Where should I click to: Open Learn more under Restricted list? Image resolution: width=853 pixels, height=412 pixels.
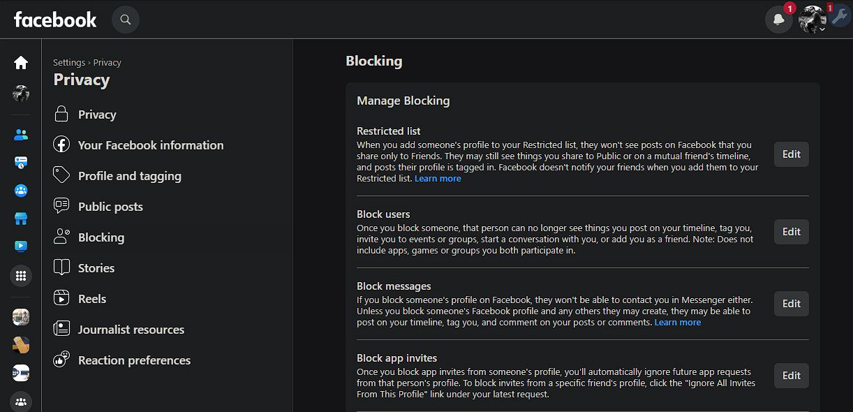pos(438,178)
